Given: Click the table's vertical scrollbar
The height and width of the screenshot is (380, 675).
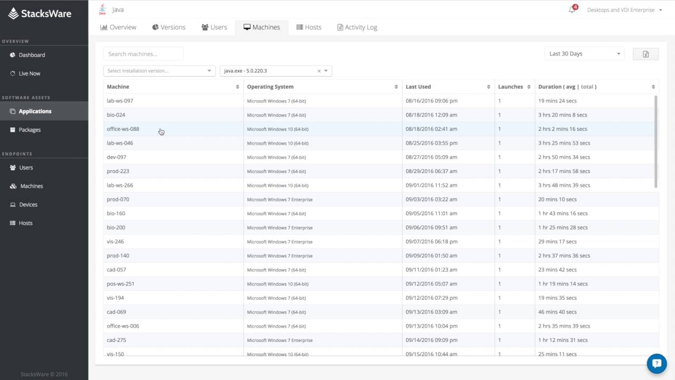Looking at the screenshot, I should pyautogui.click(x=656, y=141).
